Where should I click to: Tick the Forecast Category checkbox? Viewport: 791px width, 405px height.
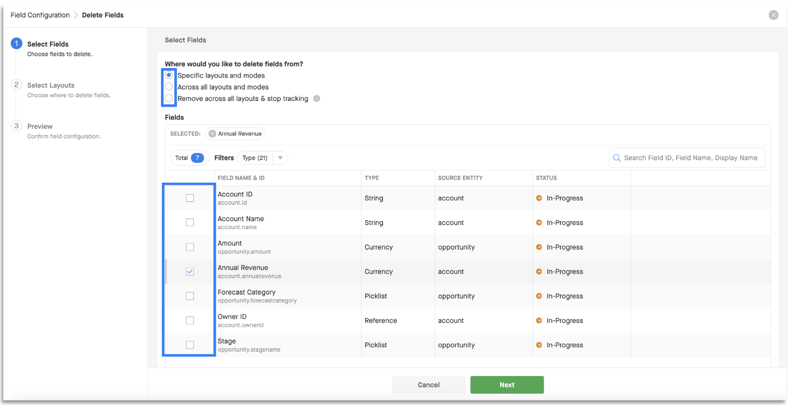[190, 296]
